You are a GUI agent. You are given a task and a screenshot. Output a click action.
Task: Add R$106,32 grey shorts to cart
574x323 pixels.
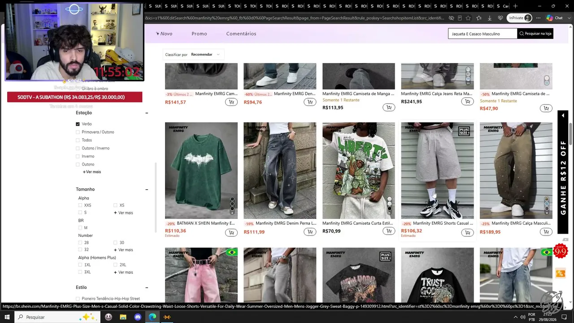click(467, 232)
